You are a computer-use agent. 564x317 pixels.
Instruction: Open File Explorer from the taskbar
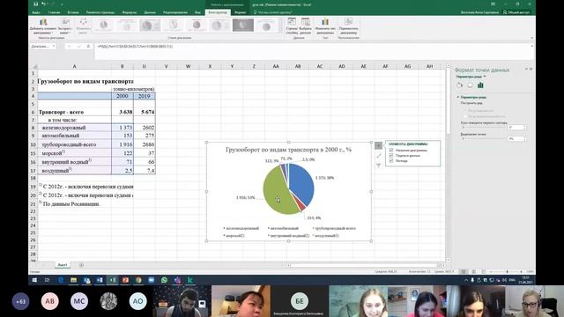point(74,280)
